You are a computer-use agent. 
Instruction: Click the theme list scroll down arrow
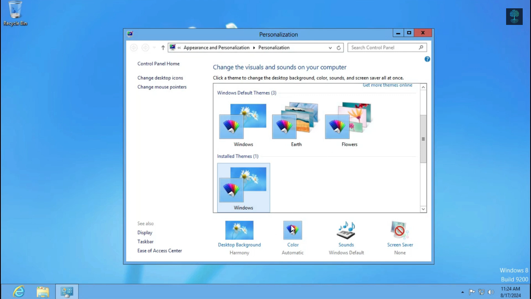point(423,209)
